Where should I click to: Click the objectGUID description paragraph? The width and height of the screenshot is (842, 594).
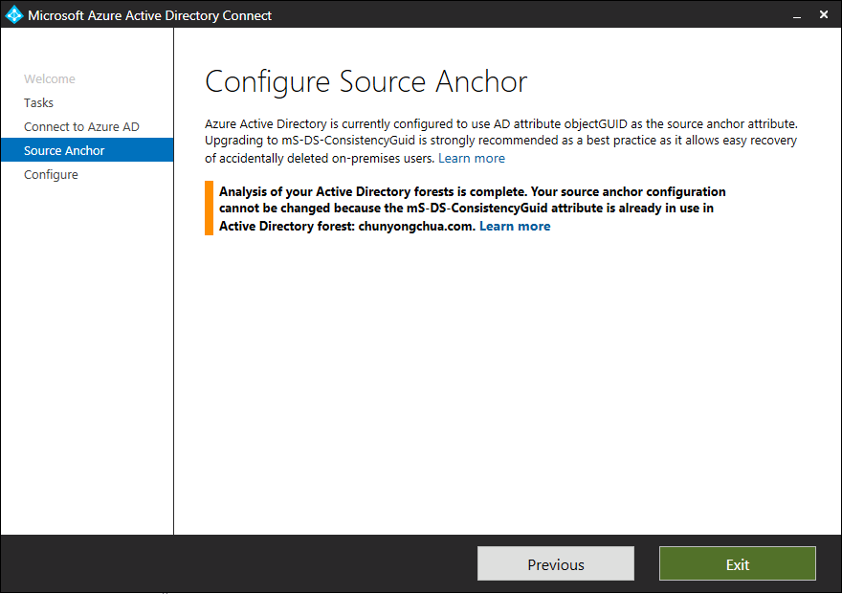click(500, 141)
